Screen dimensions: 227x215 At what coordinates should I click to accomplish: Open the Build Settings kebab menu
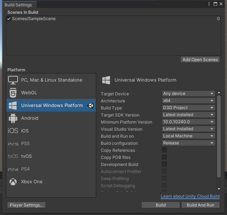pyautogui.click(x=209, y=4)
